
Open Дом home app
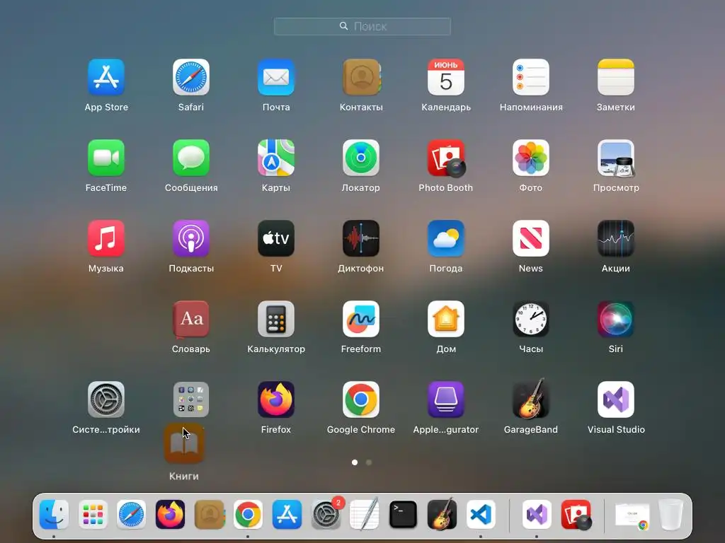(446, 319)
